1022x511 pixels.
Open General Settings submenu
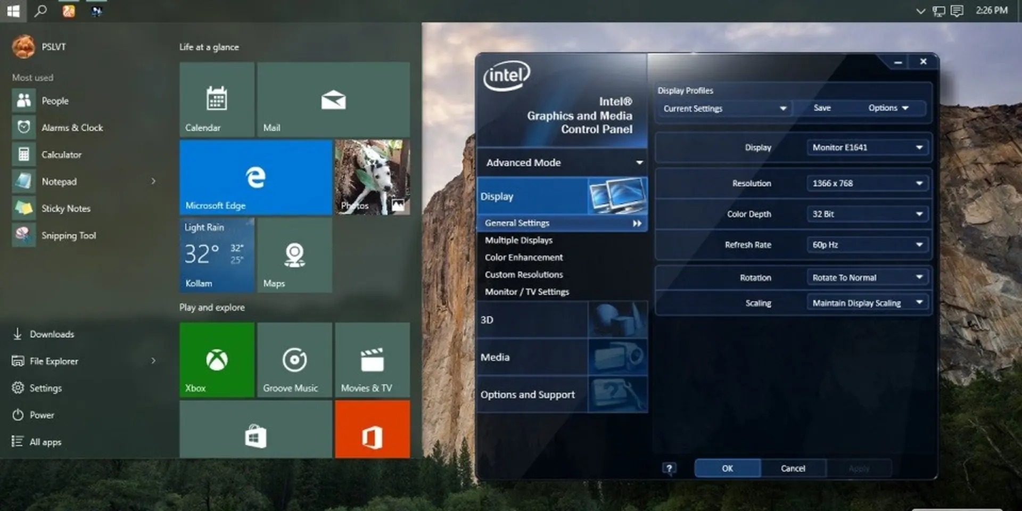(x=562, y=223)
